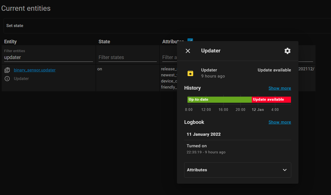Screen dimensions: 331x195
Task: Select the green Up-to-date history bar
Action: [x=219, y=100]
